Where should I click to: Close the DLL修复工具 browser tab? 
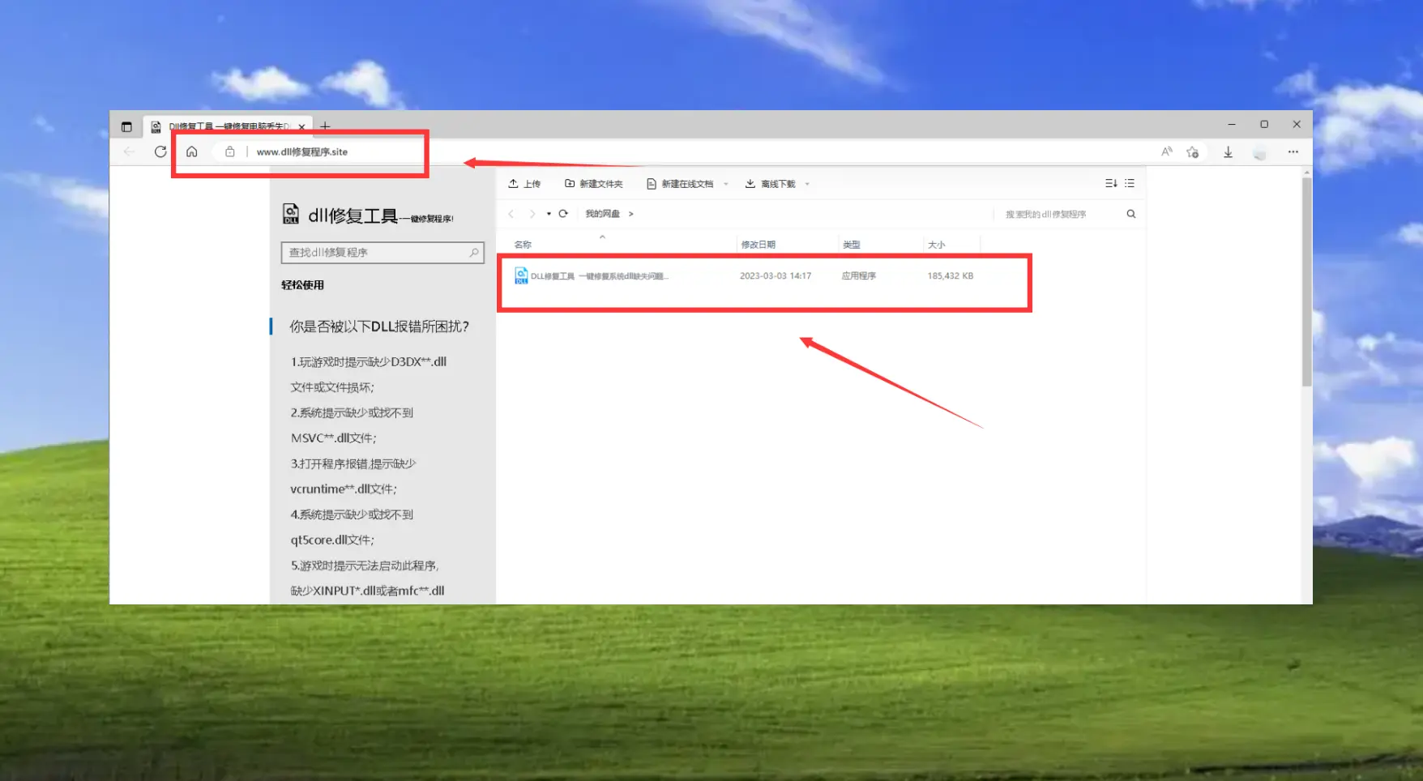pos(301,126)
